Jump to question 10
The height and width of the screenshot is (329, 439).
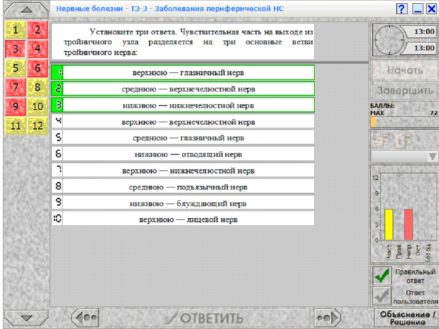38,106
